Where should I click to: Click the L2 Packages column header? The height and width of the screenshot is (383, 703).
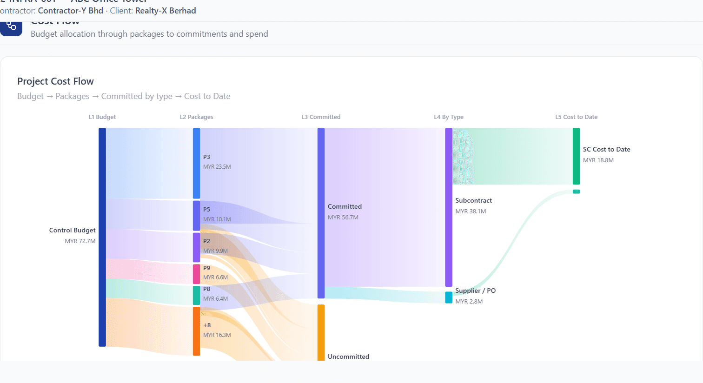197,117
